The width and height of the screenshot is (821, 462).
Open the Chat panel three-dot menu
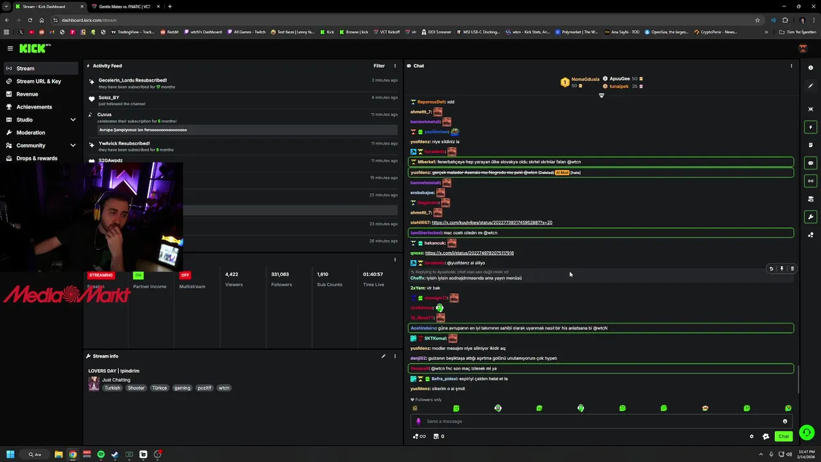click(x=791, y=65)
